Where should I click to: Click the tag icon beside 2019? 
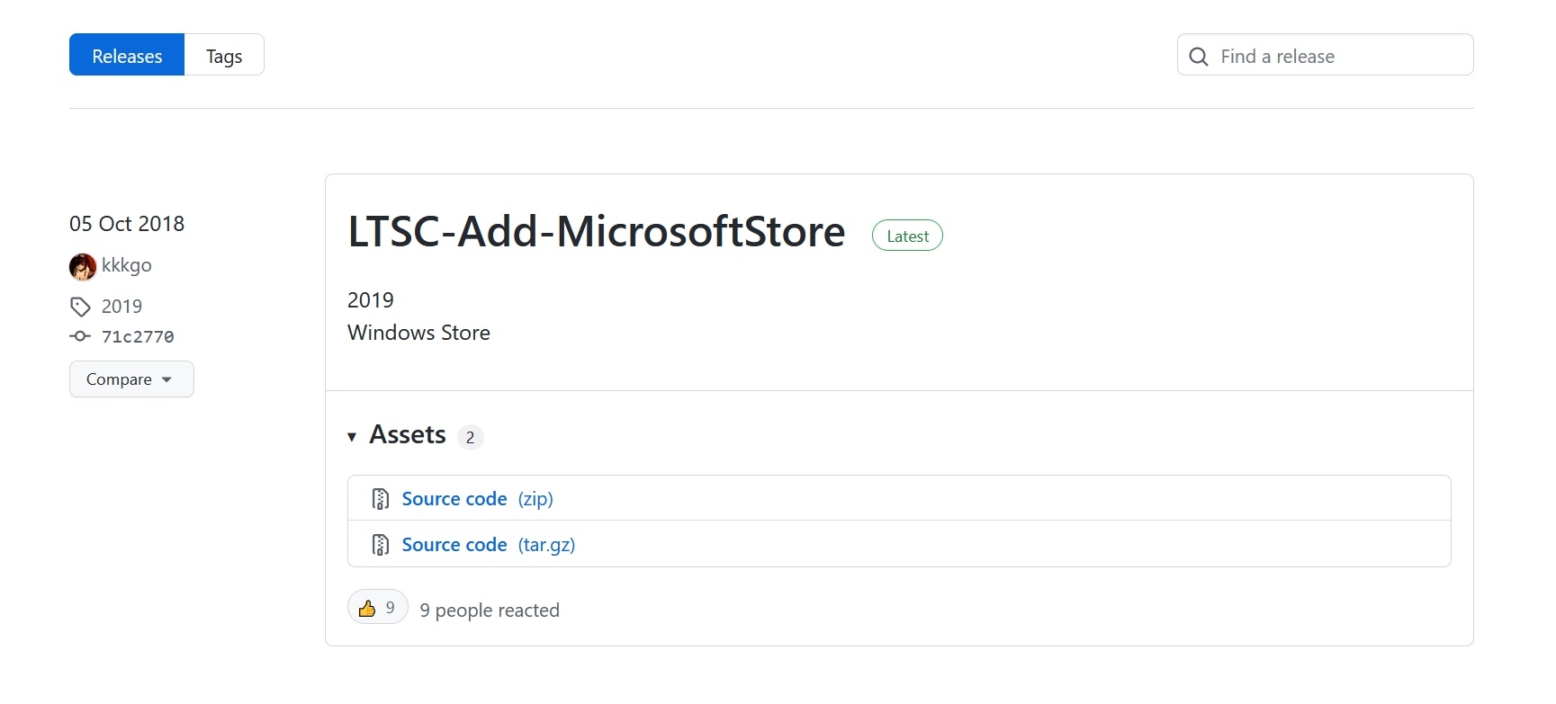(80, 307)
